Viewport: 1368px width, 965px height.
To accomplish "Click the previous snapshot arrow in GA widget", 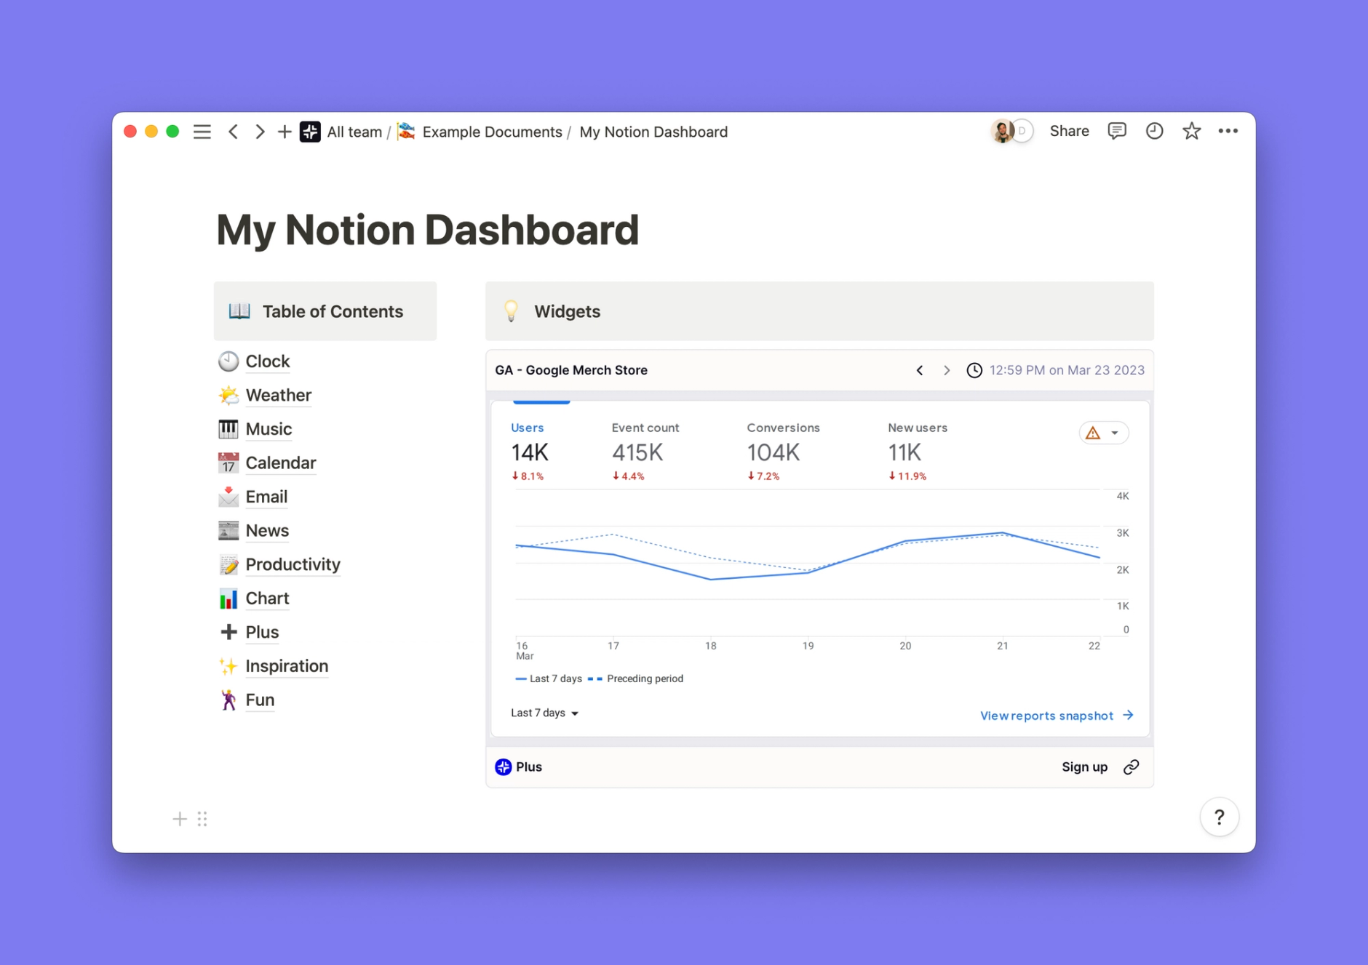I will 920,370.
